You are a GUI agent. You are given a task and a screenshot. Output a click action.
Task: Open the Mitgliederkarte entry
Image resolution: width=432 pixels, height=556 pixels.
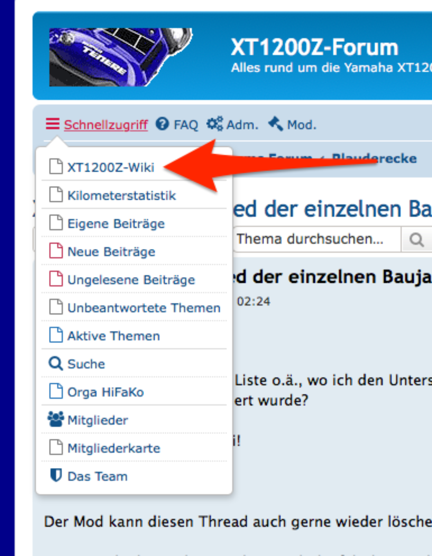point(114,448)
